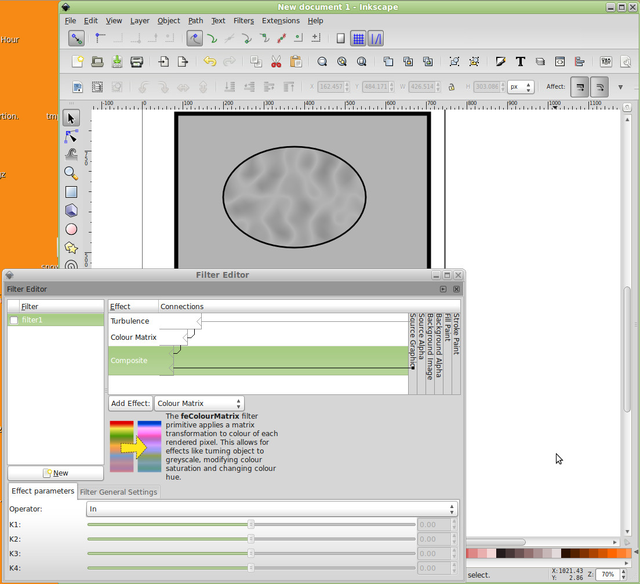Open the Text and Font dialog
The height and width of the screenshot is (584, 640).
(521, 61)
